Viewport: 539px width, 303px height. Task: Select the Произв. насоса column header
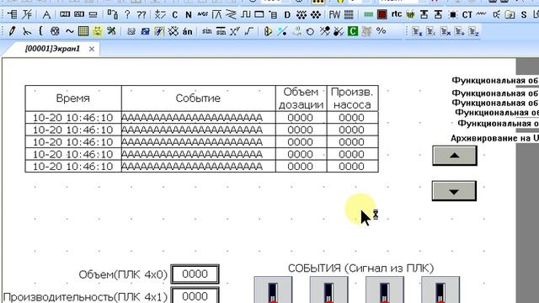tap(352, 98)
